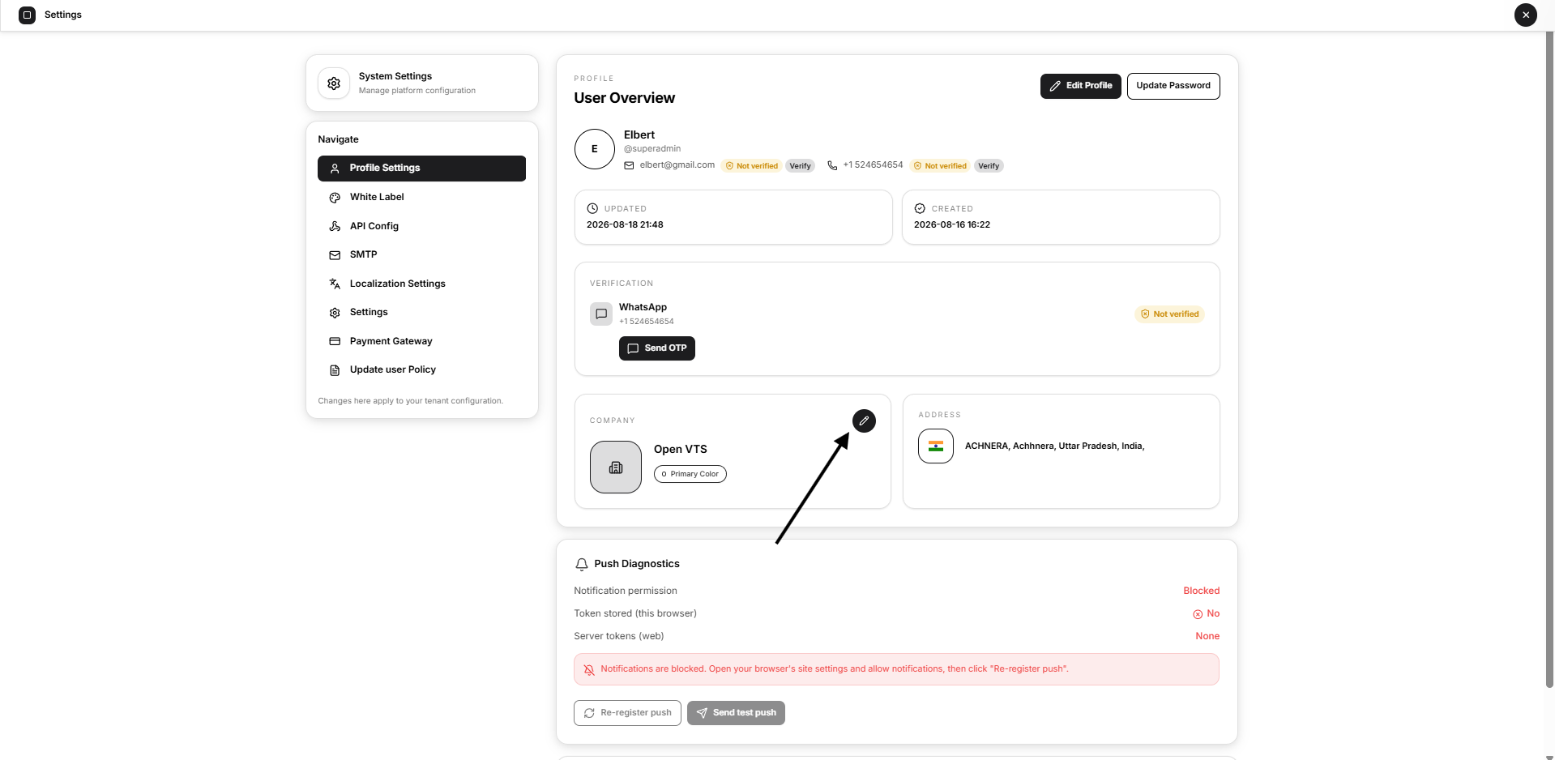The width and height of the screenshot is (1555, 760).
Task: Click the person icon in Profile Settings
Action: (x=335, y=169)
